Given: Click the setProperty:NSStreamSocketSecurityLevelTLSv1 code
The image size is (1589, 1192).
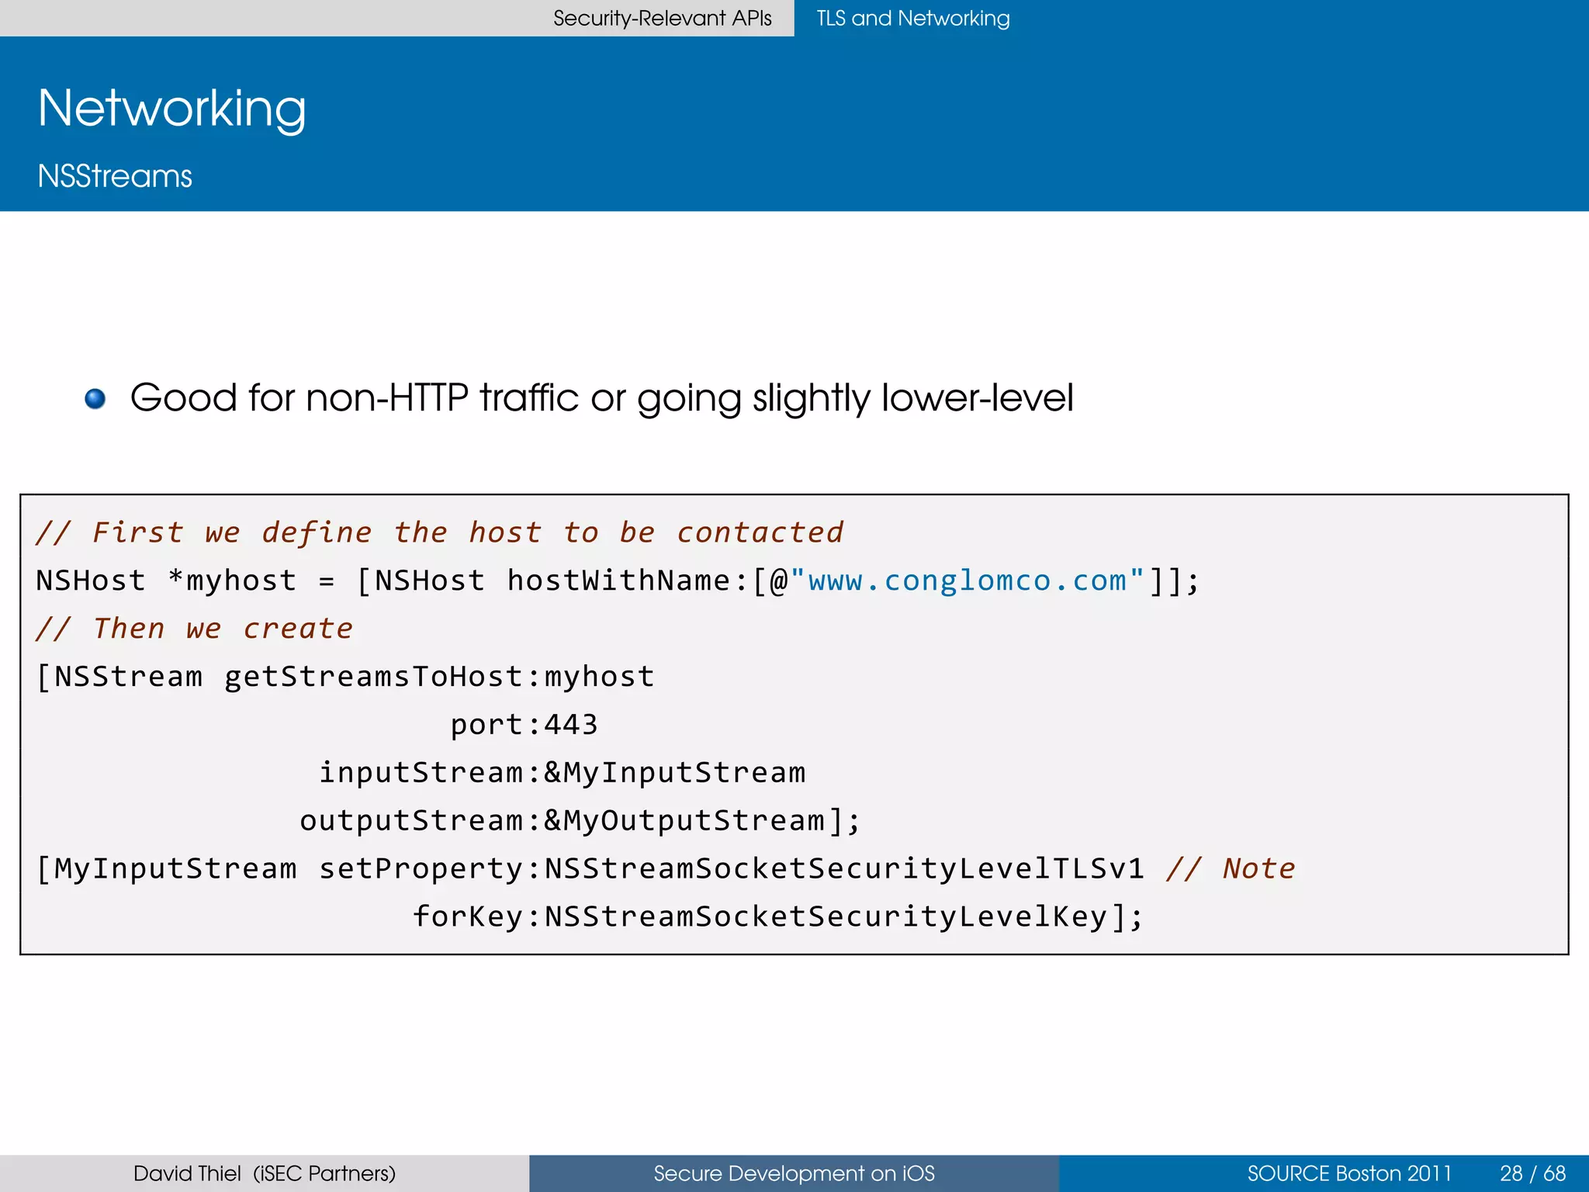Looking at the screenshot, I should coord(732,868).
